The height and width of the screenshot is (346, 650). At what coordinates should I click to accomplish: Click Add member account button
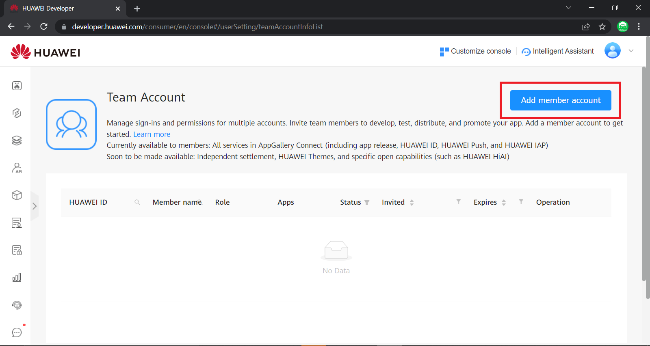click(x=561, y=100)
